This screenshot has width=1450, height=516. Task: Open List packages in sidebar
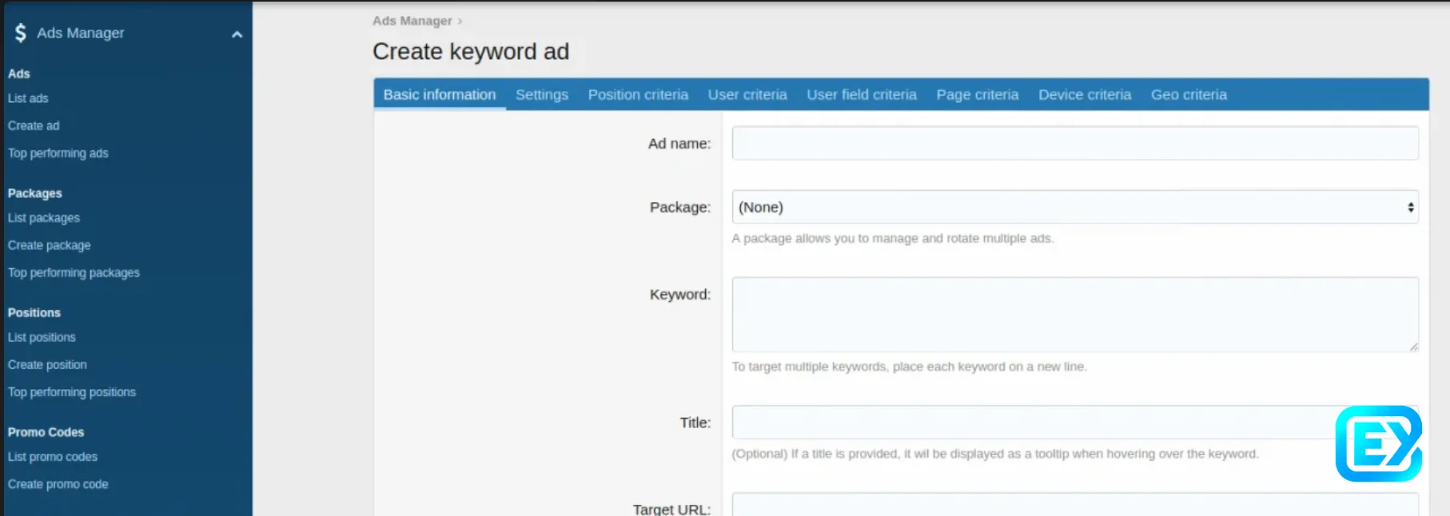pos(44,218)
